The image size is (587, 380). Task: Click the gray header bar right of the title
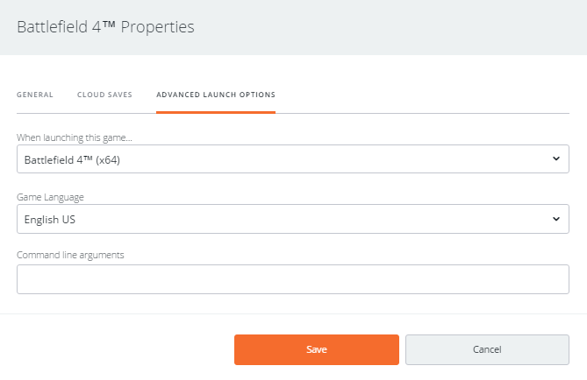395,27
